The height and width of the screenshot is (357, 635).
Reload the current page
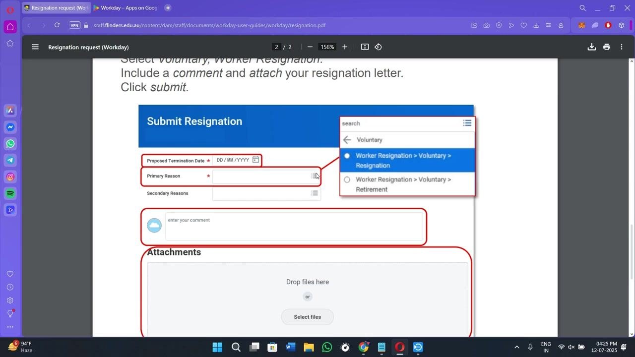57,25
